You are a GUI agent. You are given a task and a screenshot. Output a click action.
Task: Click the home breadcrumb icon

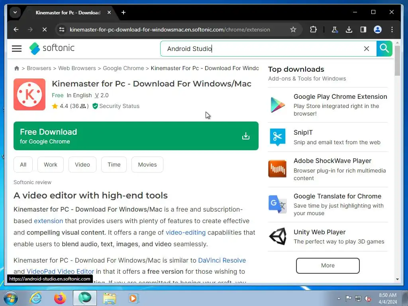[x=17, y=68]
